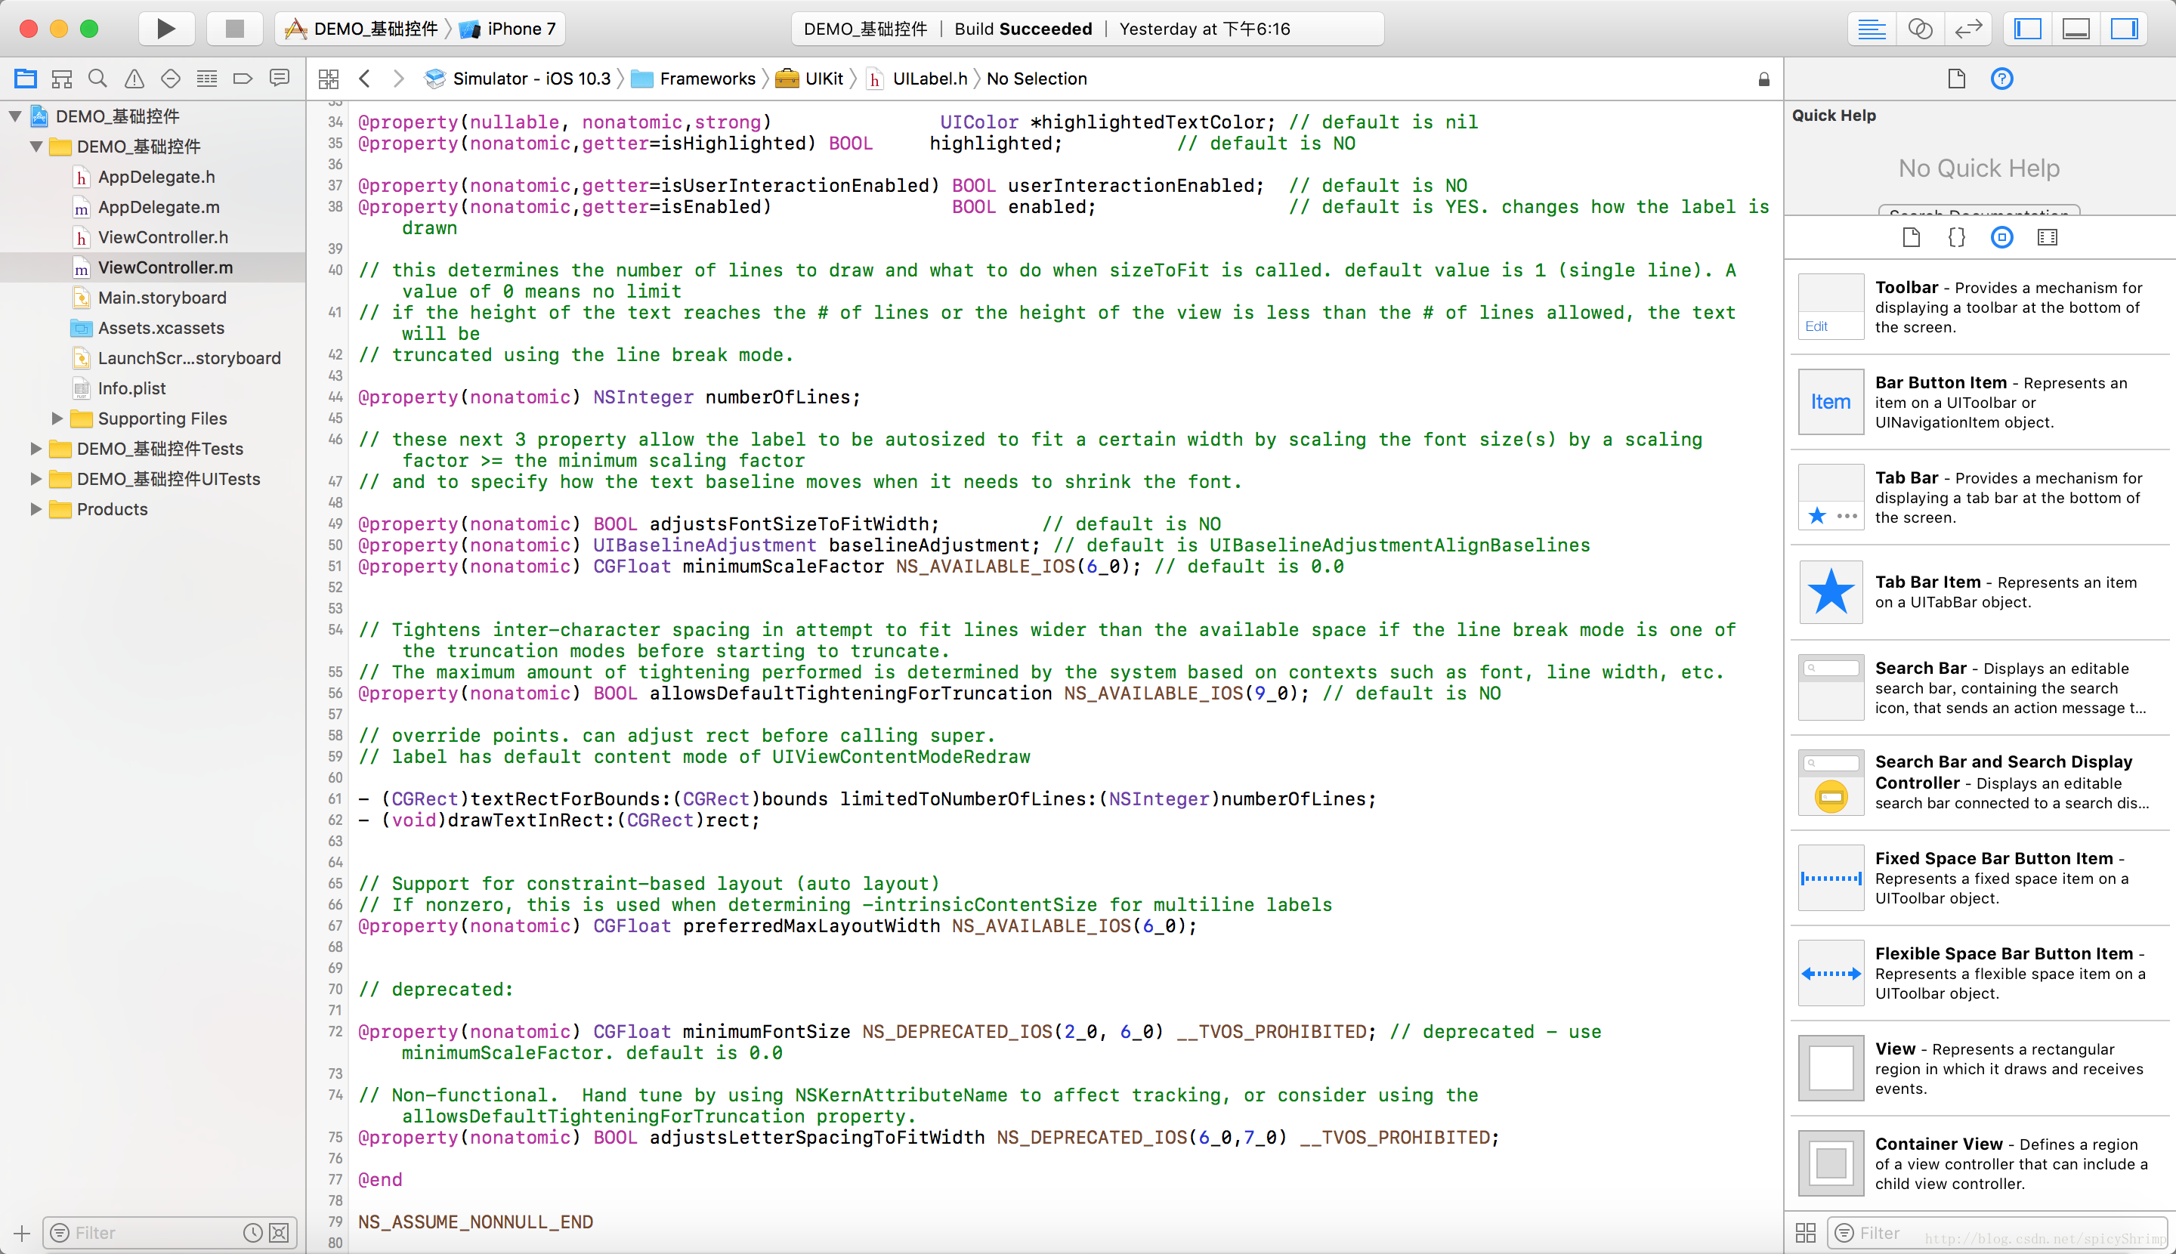
Task: Go back in editor history
Action: pos(364,79)
